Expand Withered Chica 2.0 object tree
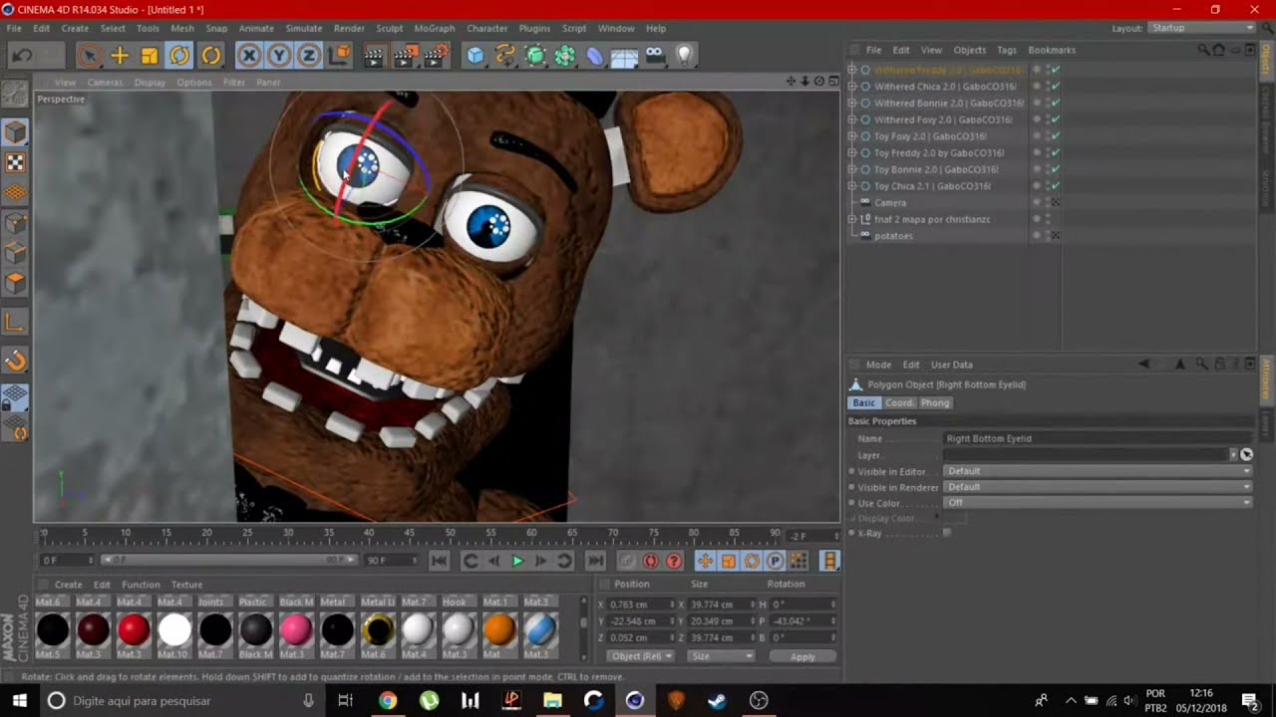The height and width of the screenshot is (717, 1276). 852,87
